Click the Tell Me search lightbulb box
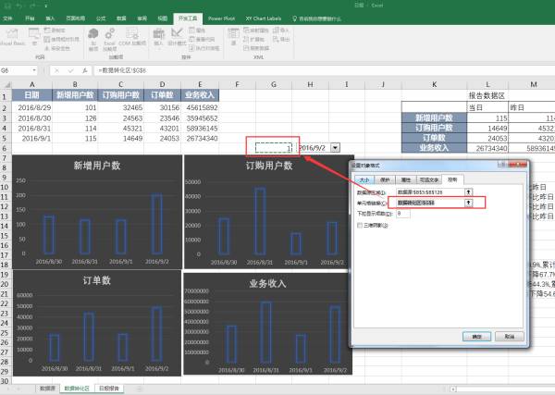The image size is (555, 395). pos(316,19)
